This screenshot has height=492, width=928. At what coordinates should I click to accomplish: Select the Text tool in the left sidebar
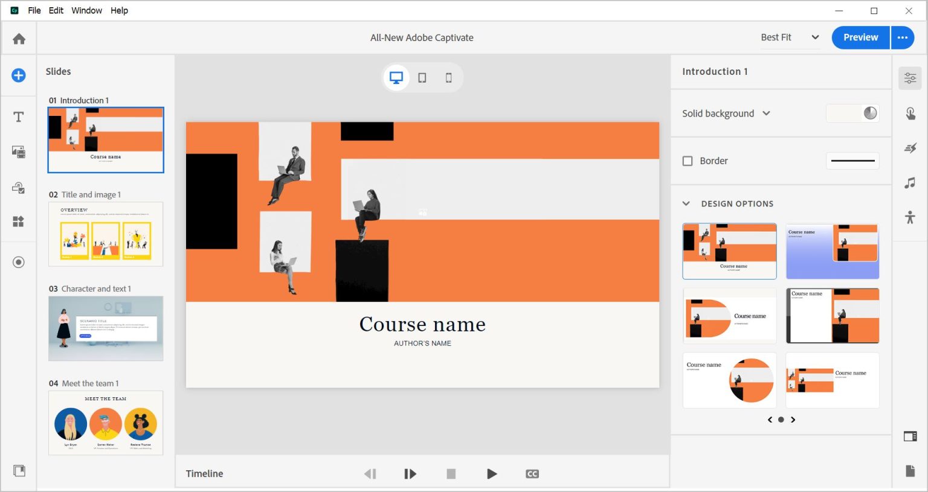(x=19, y=117)
